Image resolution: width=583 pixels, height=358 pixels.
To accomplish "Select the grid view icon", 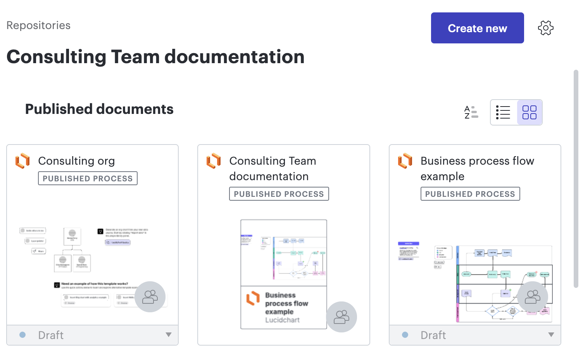I will pos(529,112).
